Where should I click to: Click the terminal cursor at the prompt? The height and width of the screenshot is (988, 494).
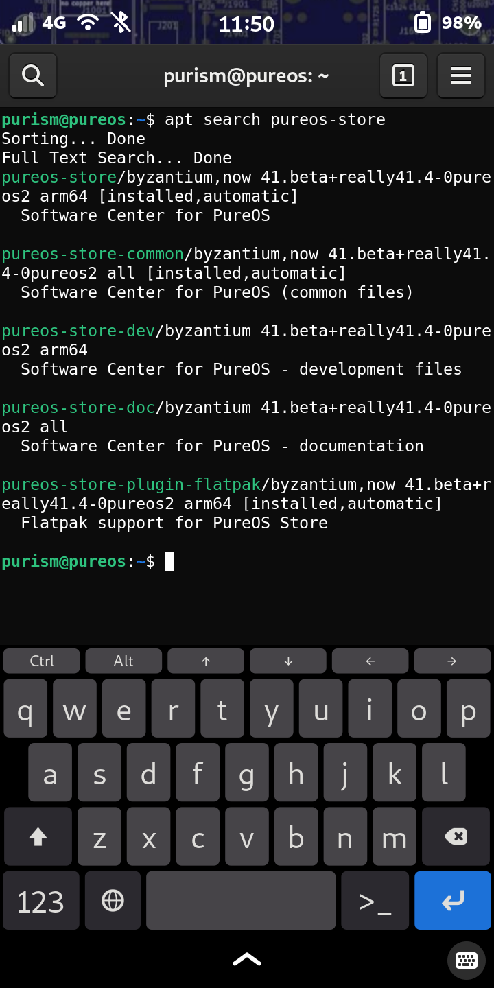(169, 561)
